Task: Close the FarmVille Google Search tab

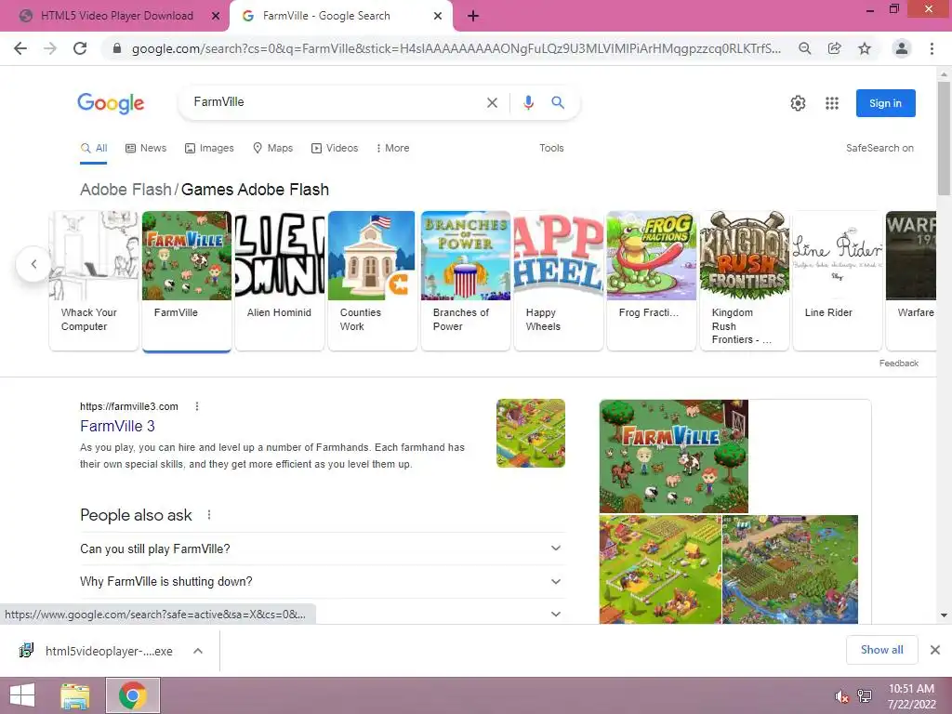Action: click(x=438, y=17)
